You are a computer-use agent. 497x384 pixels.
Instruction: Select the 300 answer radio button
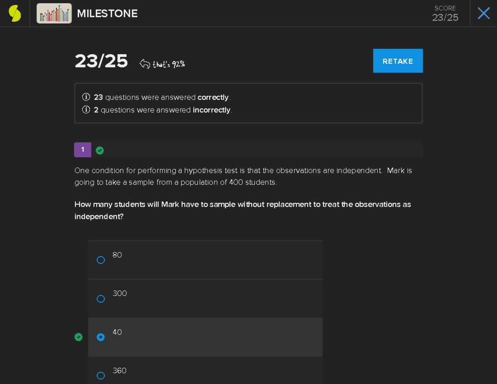pos(101,299)
